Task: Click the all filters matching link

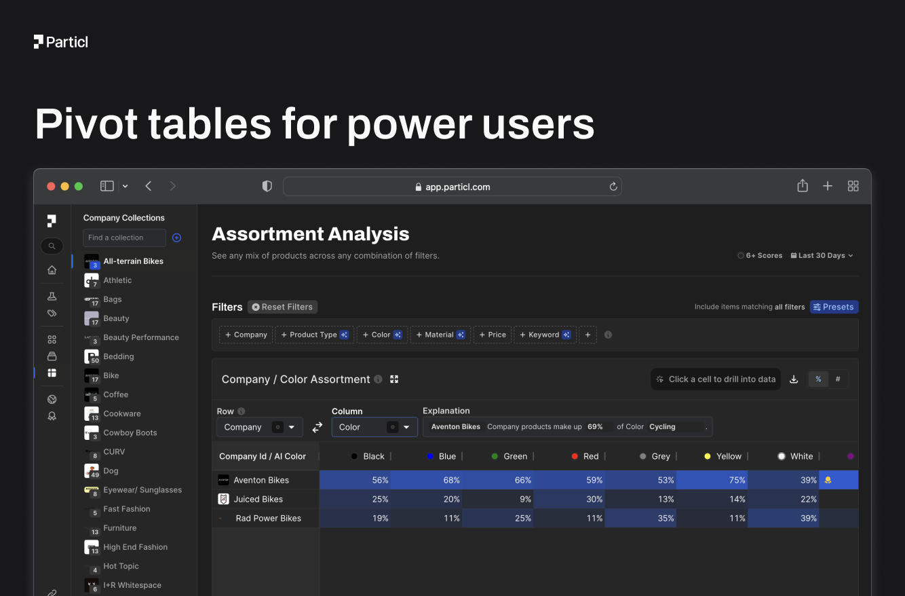Action: click(x=790, y=307)
